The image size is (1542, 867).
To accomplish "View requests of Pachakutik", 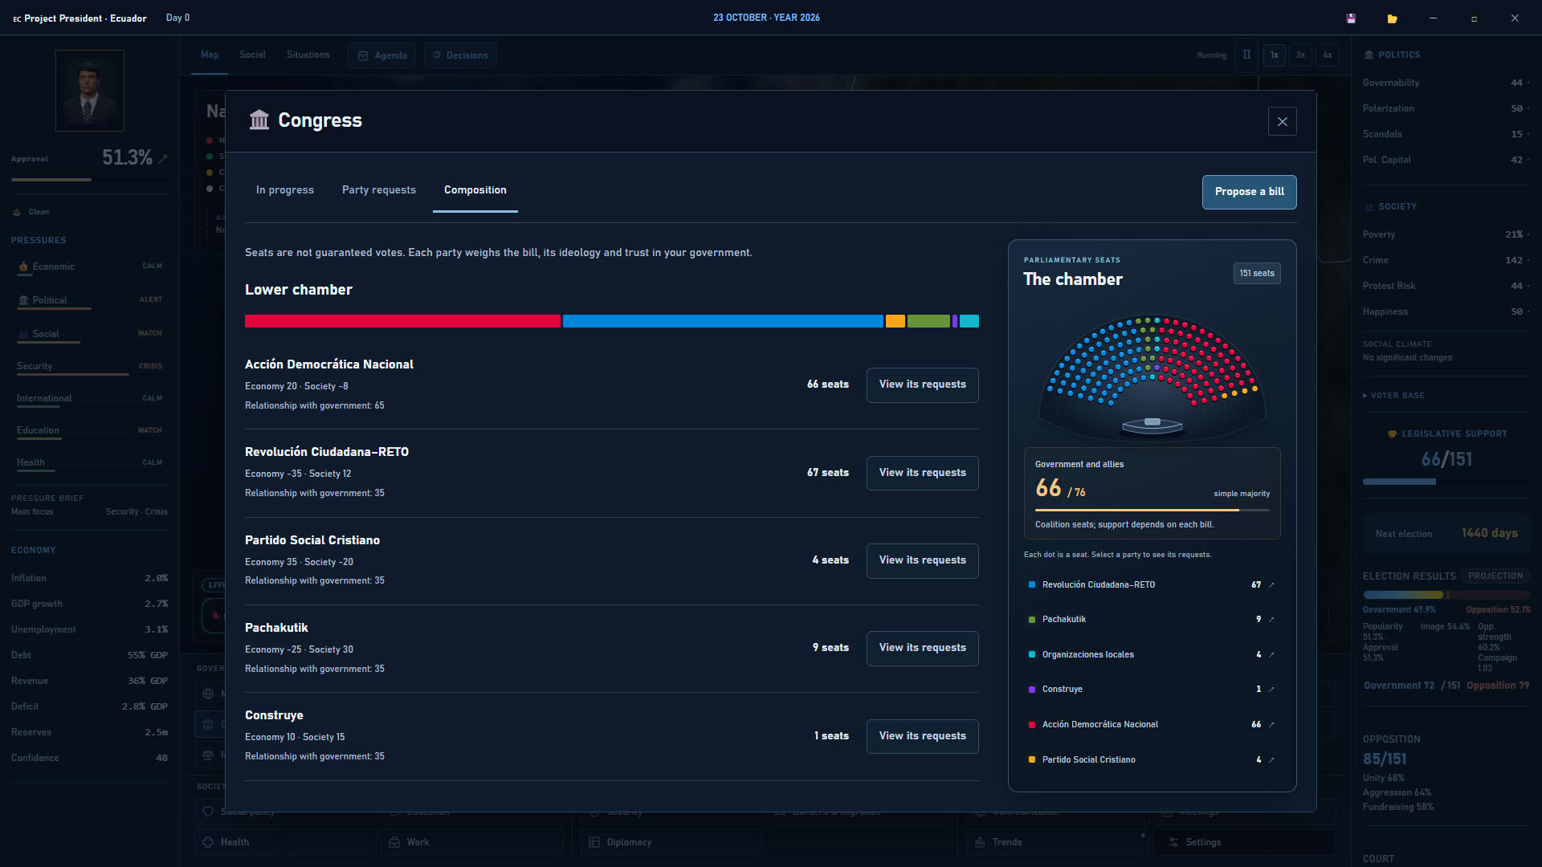I will click(x=922, y=648).
